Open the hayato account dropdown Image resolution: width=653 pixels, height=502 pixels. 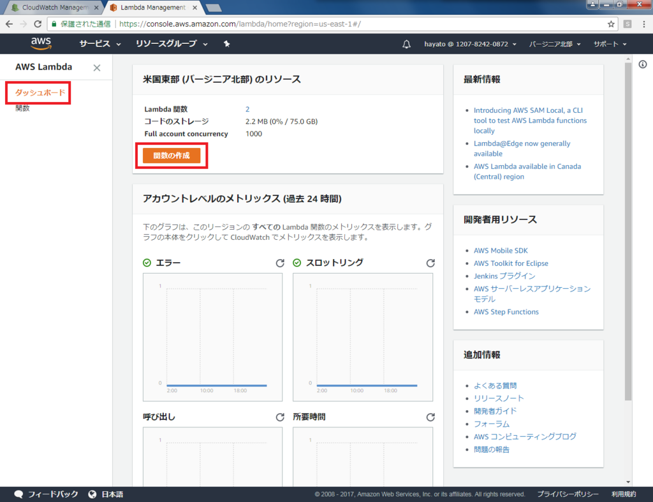tap(470, 44)
